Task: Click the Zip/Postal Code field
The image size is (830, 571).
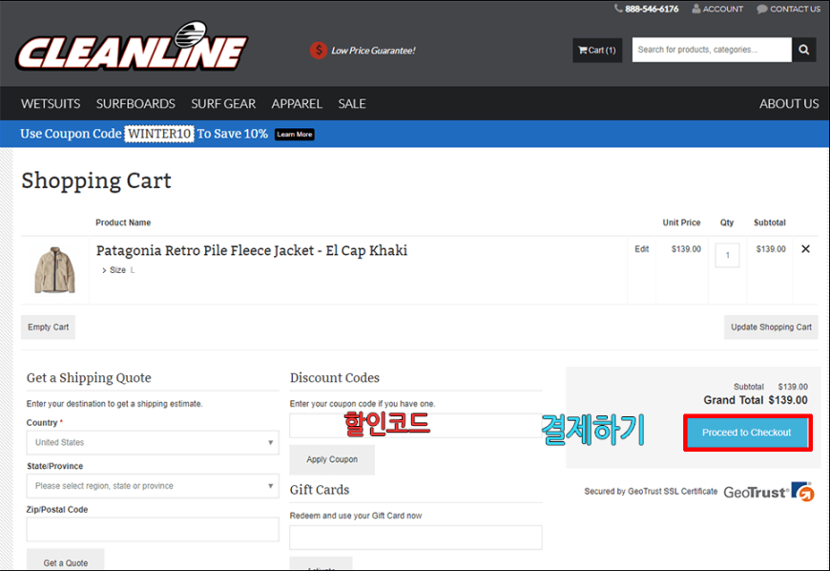Action: pyautogui.click(x=153, y=529)
